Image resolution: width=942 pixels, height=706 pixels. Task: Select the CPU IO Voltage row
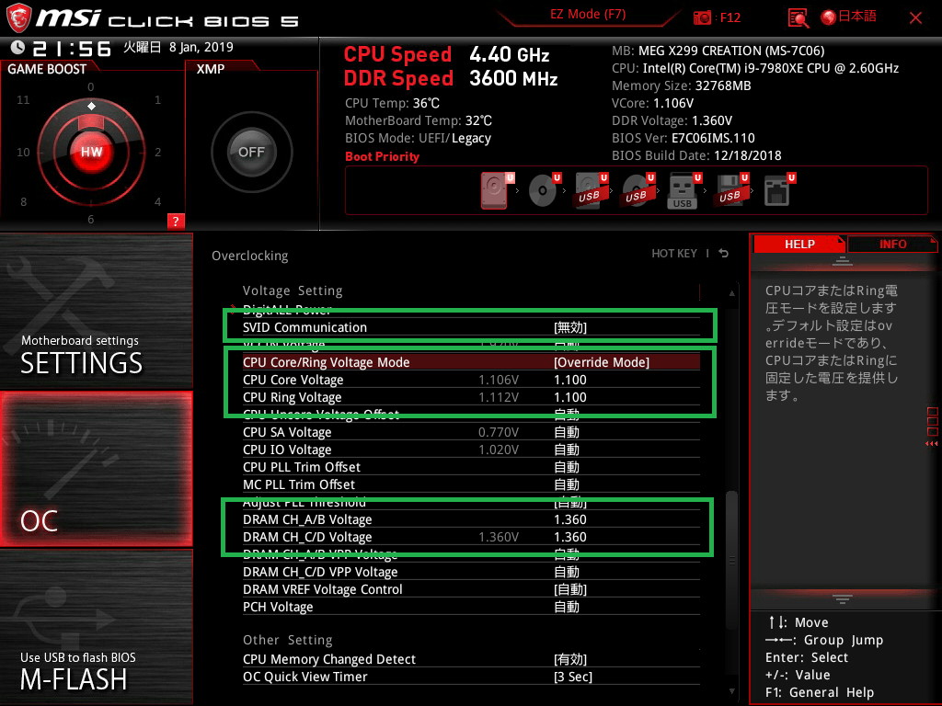[471, 449]
